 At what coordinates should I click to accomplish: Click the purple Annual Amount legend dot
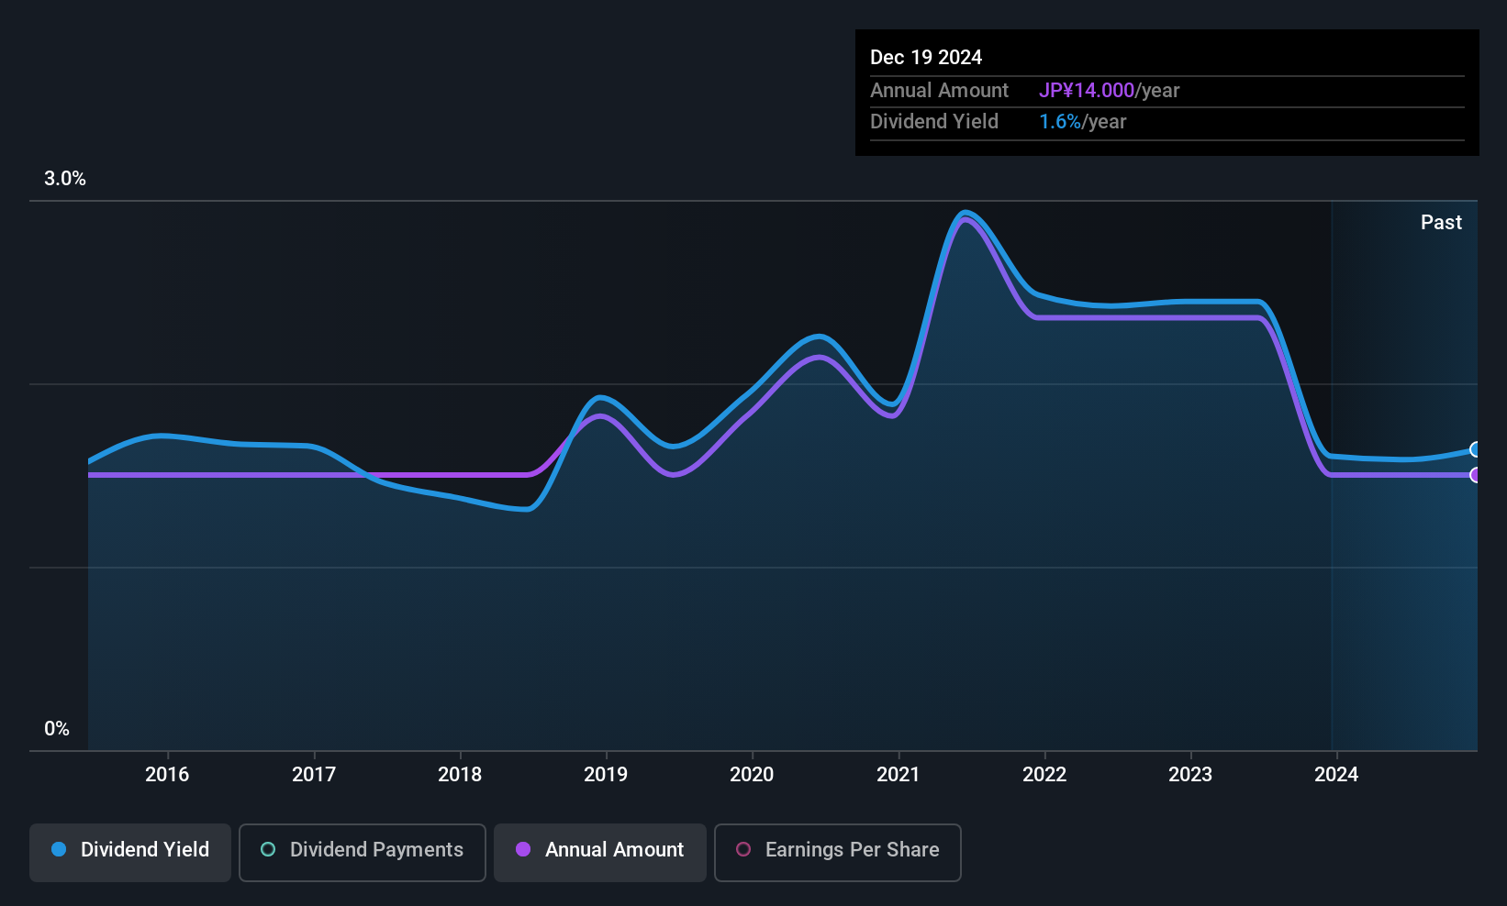(523, 849)
